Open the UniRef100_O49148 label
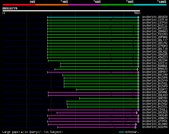The image size is (169, 134). pyautogui.click(x=155, y=116)
